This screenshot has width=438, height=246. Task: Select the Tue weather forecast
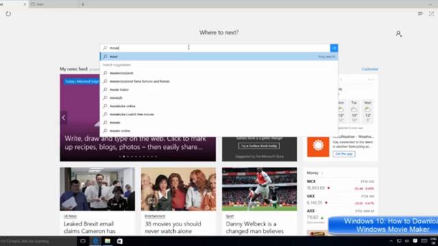pyautogui.click(x=355, y=111)
